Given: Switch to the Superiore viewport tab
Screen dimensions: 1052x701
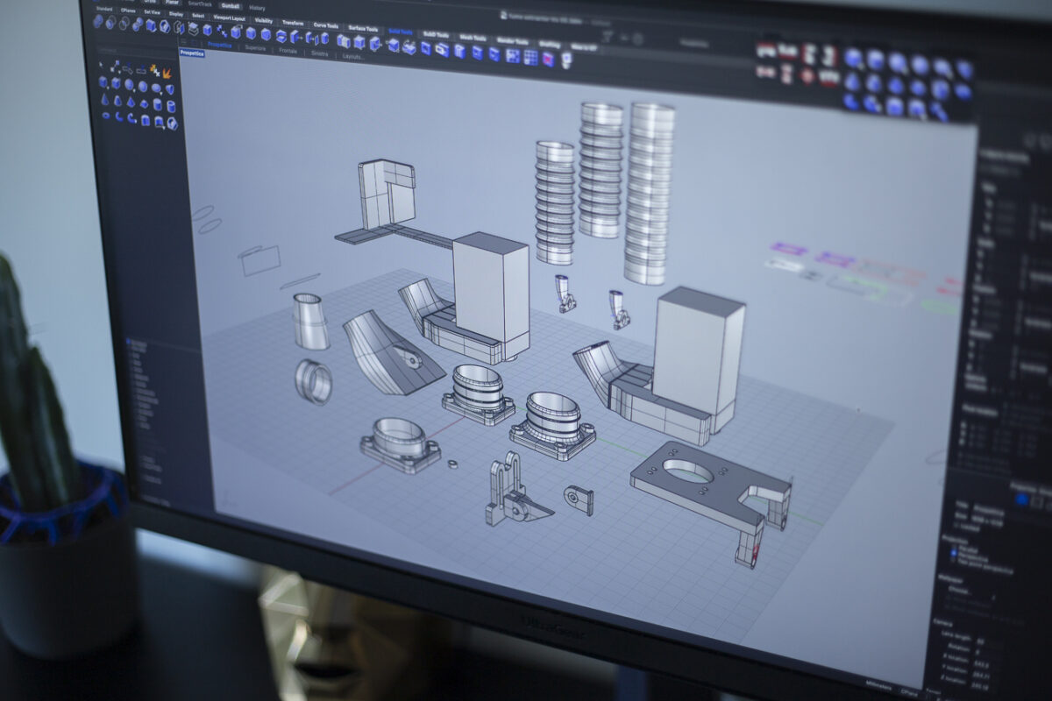Looking at the screenshot, I should (255, 48).
